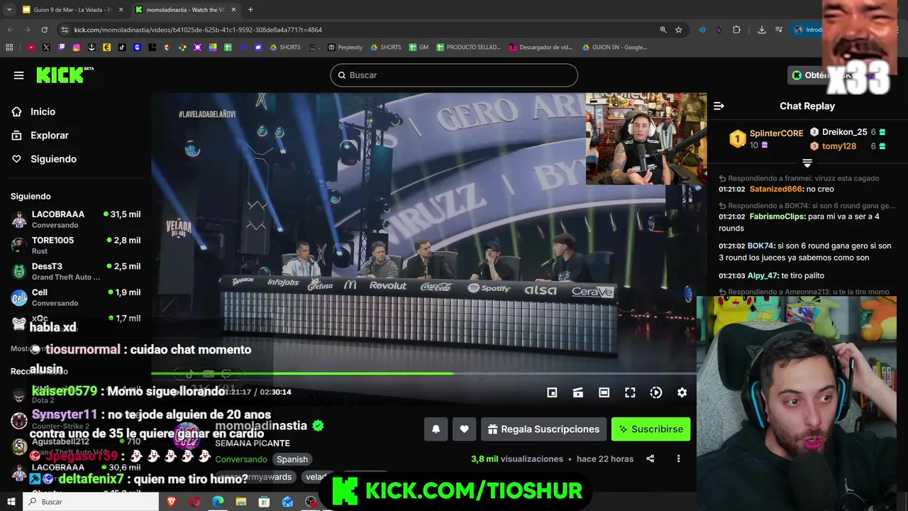The width and height of the screenshot is (908, 511).
Task: Click the Windows taskbar Buscar box
Action: pos(92,502)
